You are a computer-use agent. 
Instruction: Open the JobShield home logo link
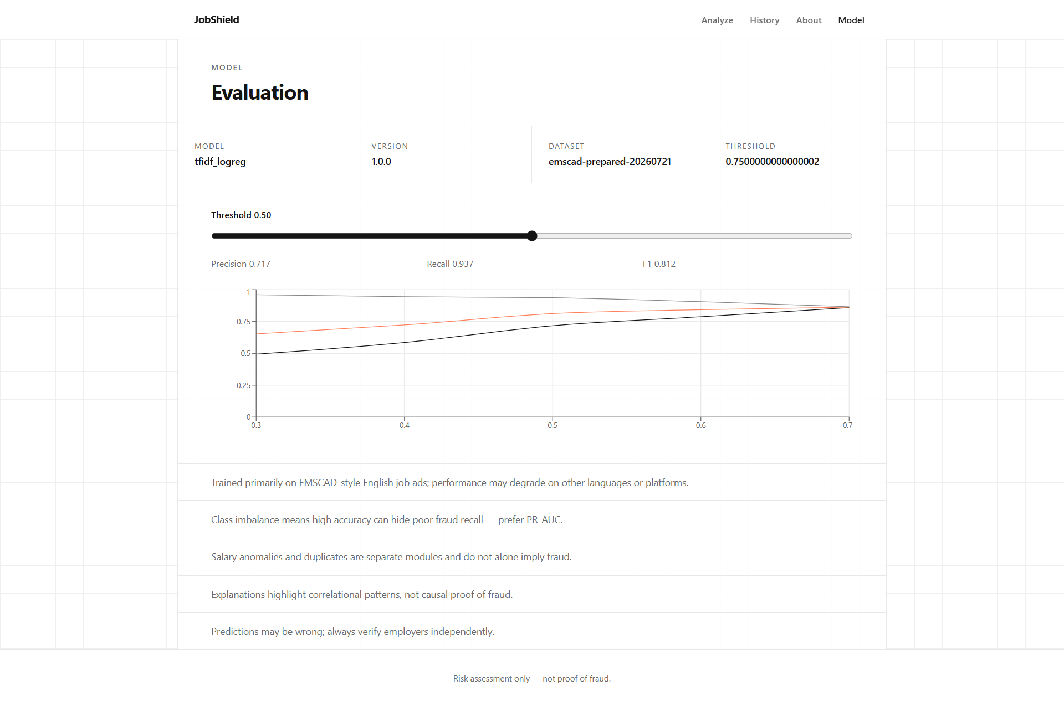pos(216,19)
